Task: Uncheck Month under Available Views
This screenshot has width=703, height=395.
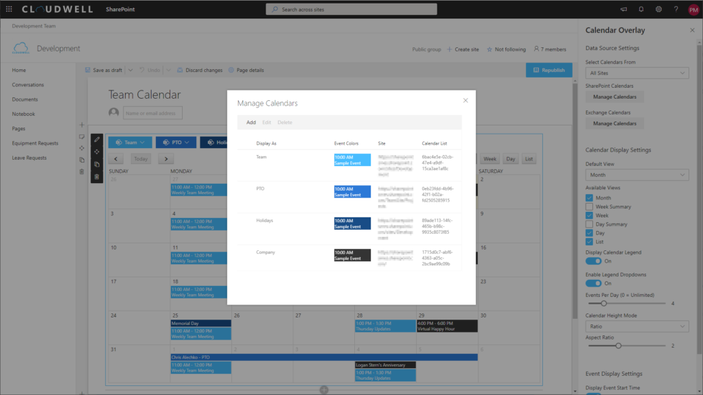Action: (x=588, y=197)
